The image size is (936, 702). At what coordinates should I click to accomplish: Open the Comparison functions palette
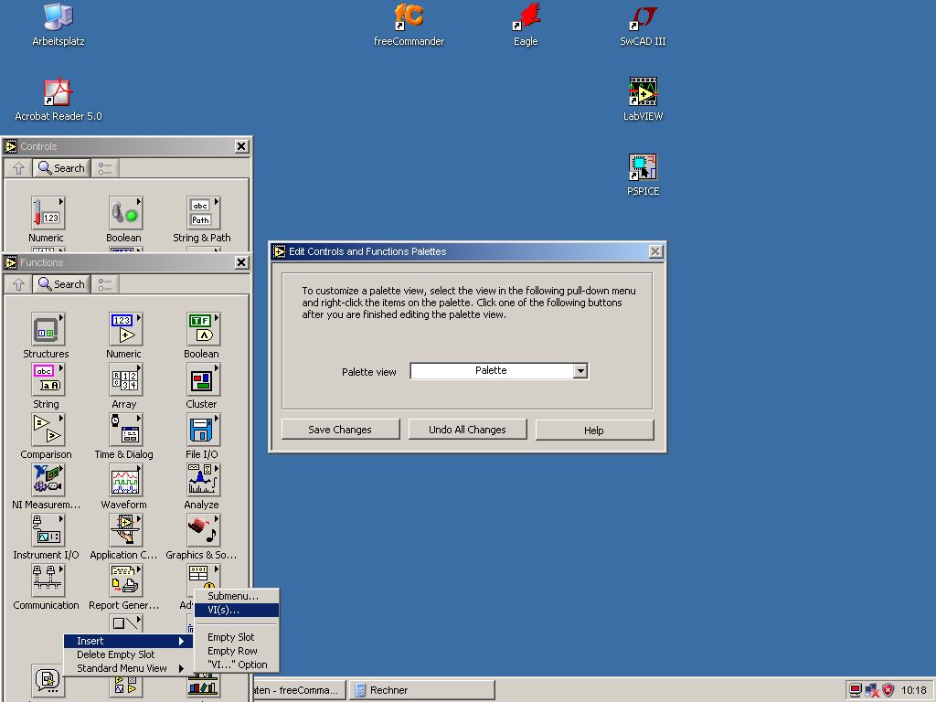(48, 430)
